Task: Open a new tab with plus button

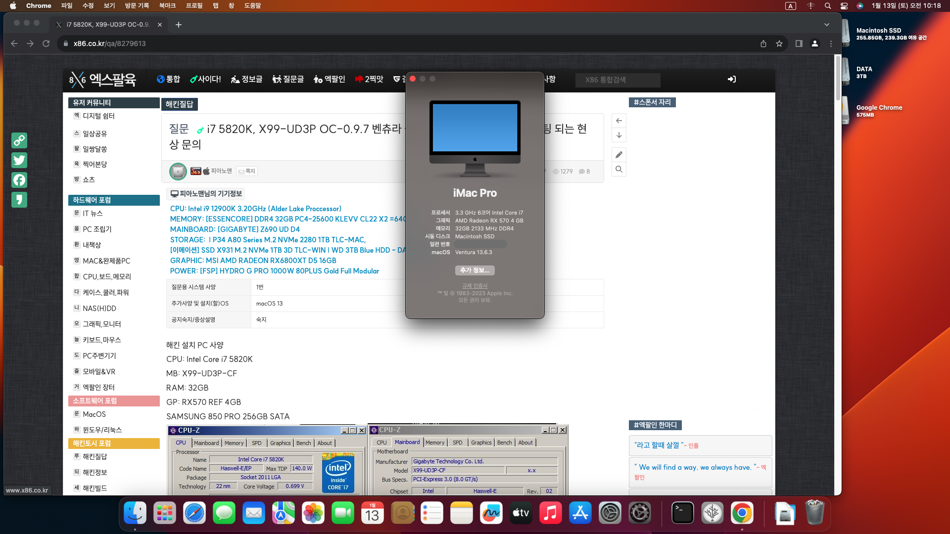Action: 179,25
